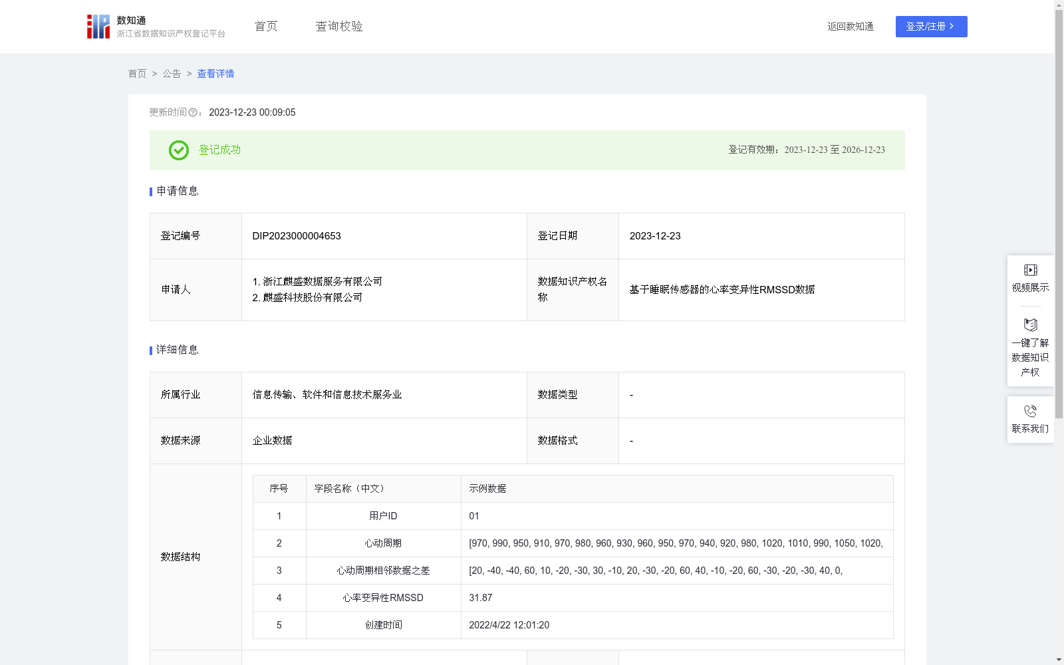Viewport: 1064px width, 665px height.
Task: Click the 登记有效期 validity period text
Action: (807, 150)
